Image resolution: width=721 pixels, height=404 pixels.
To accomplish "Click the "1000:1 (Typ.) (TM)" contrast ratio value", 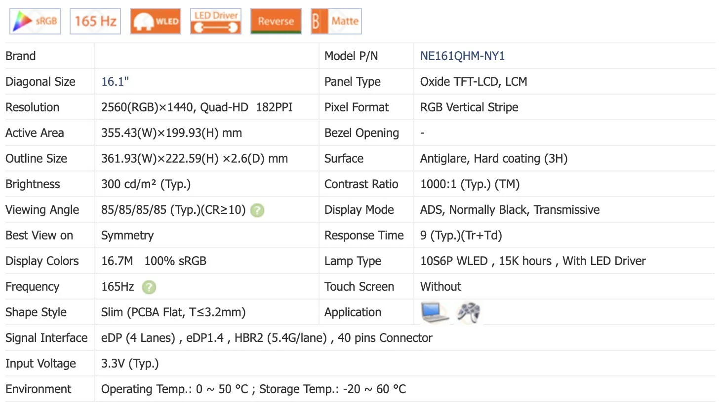I will click(470, 184).
